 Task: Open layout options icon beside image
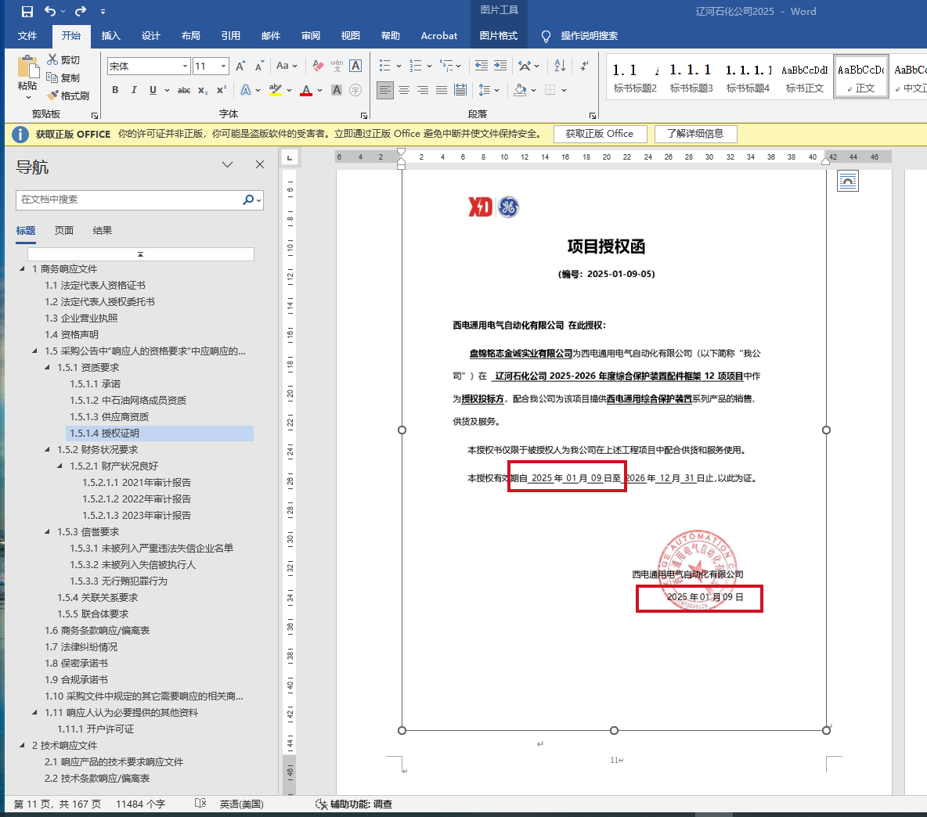pyautogui.click(x=848, y=181)
